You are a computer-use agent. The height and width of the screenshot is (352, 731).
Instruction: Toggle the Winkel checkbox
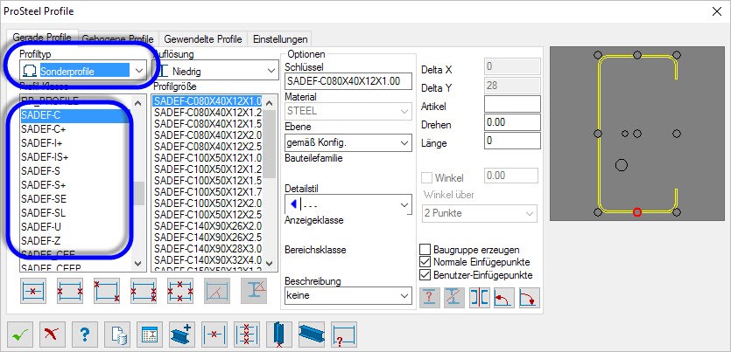tap(426, 177)
